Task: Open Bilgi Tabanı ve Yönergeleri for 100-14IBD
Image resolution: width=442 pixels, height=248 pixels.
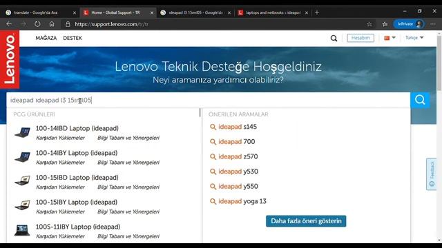Action: (128, 138)
